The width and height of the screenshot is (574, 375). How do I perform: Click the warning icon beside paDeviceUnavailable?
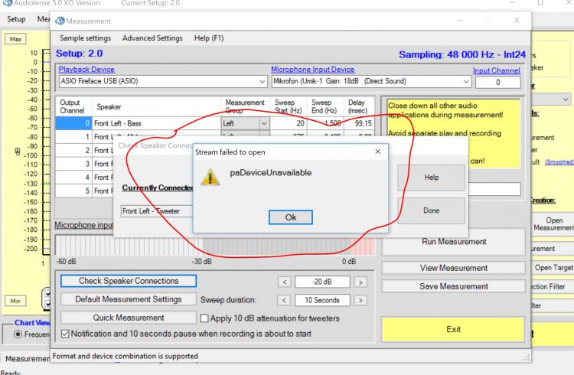210,178
